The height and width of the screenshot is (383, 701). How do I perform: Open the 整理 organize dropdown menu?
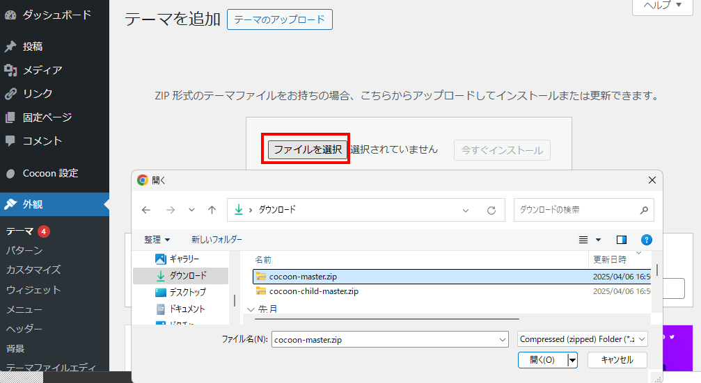157,240
